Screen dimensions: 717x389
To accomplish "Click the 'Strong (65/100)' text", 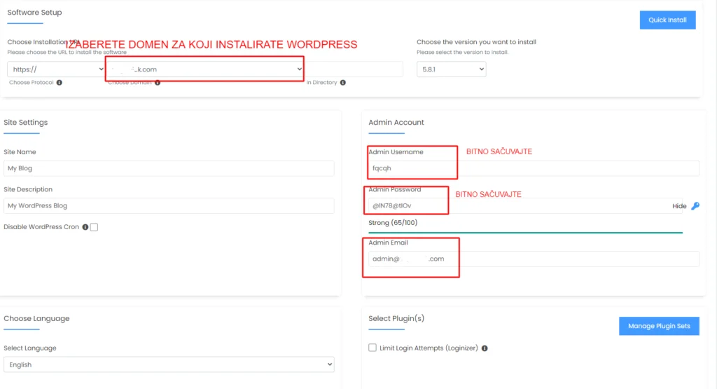I will [393, 223].
